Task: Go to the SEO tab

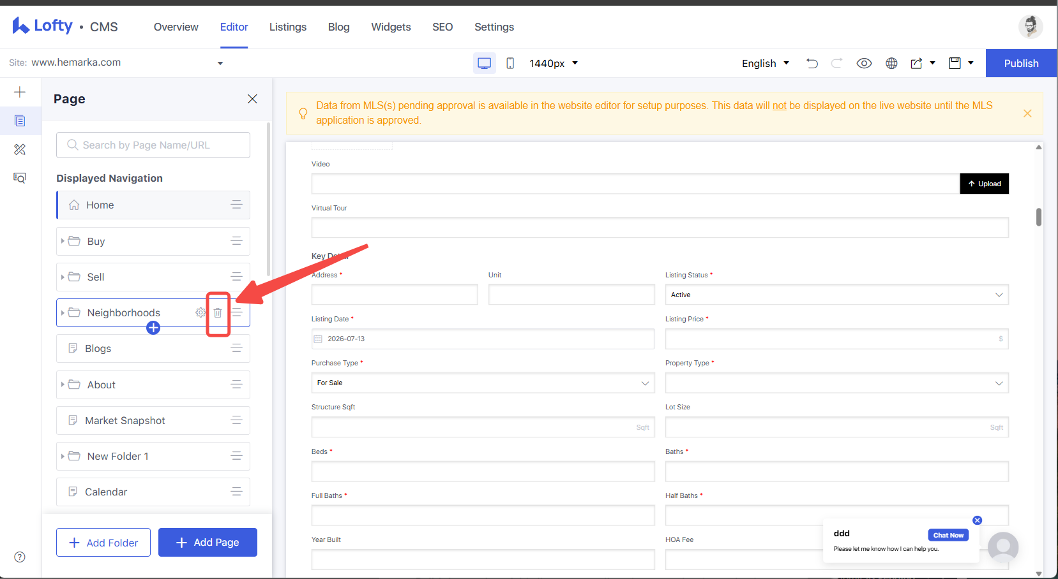Action: tap(442, 27)
